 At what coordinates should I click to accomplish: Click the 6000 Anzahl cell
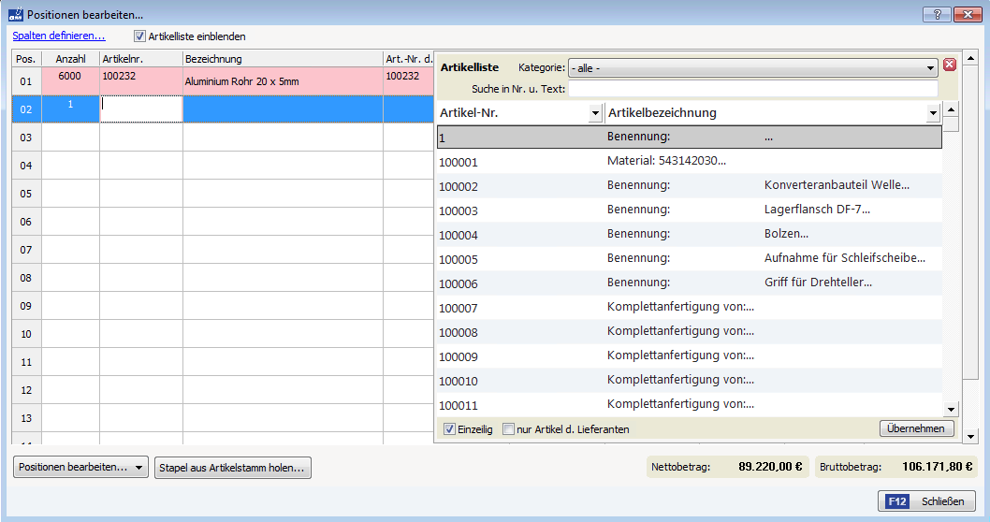pyautogui.click(x=71, y=81)
